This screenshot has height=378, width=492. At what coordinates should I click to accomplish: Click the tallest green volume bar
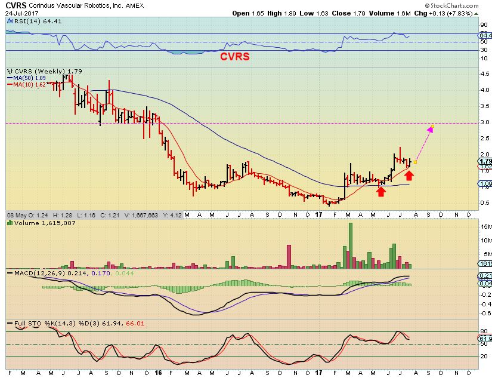(351, 245)
